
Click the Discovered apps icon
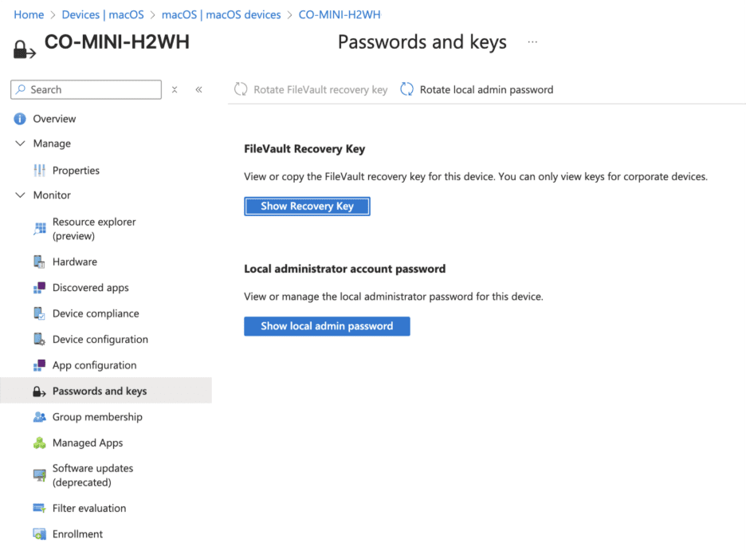pos(39,288)
